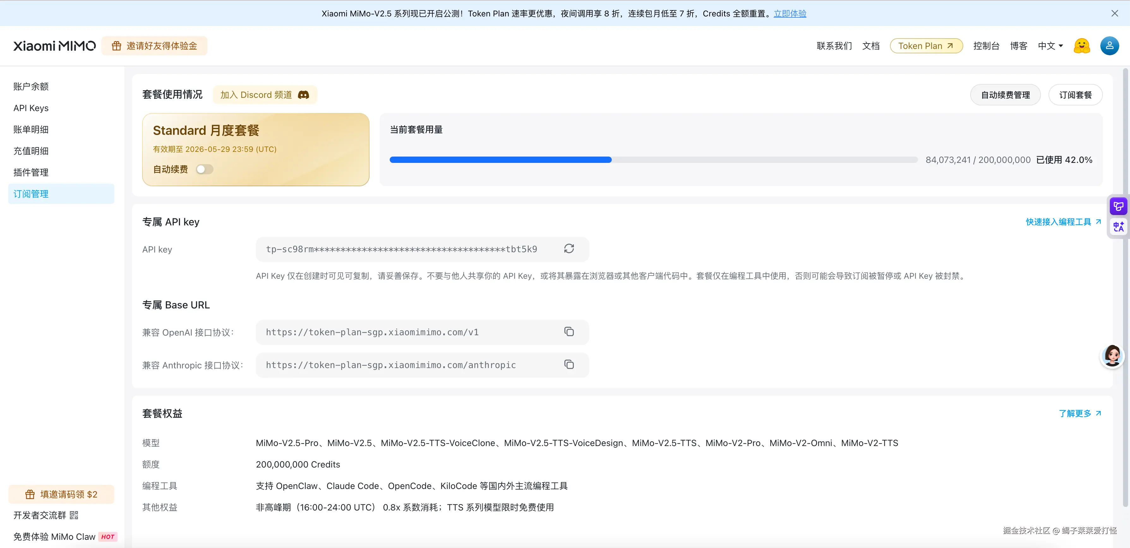
Task: Click the plan usage progress bar
Action: 654,160
